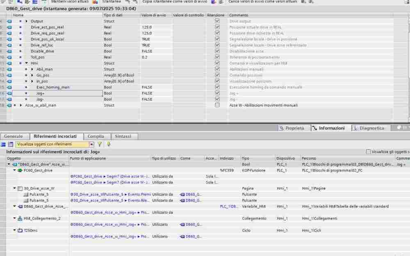Open 'Visualizza oggetti con riferimenti' dropdown
The width and height of the screenshot is (410, 256).
click(x=92, y=144)
